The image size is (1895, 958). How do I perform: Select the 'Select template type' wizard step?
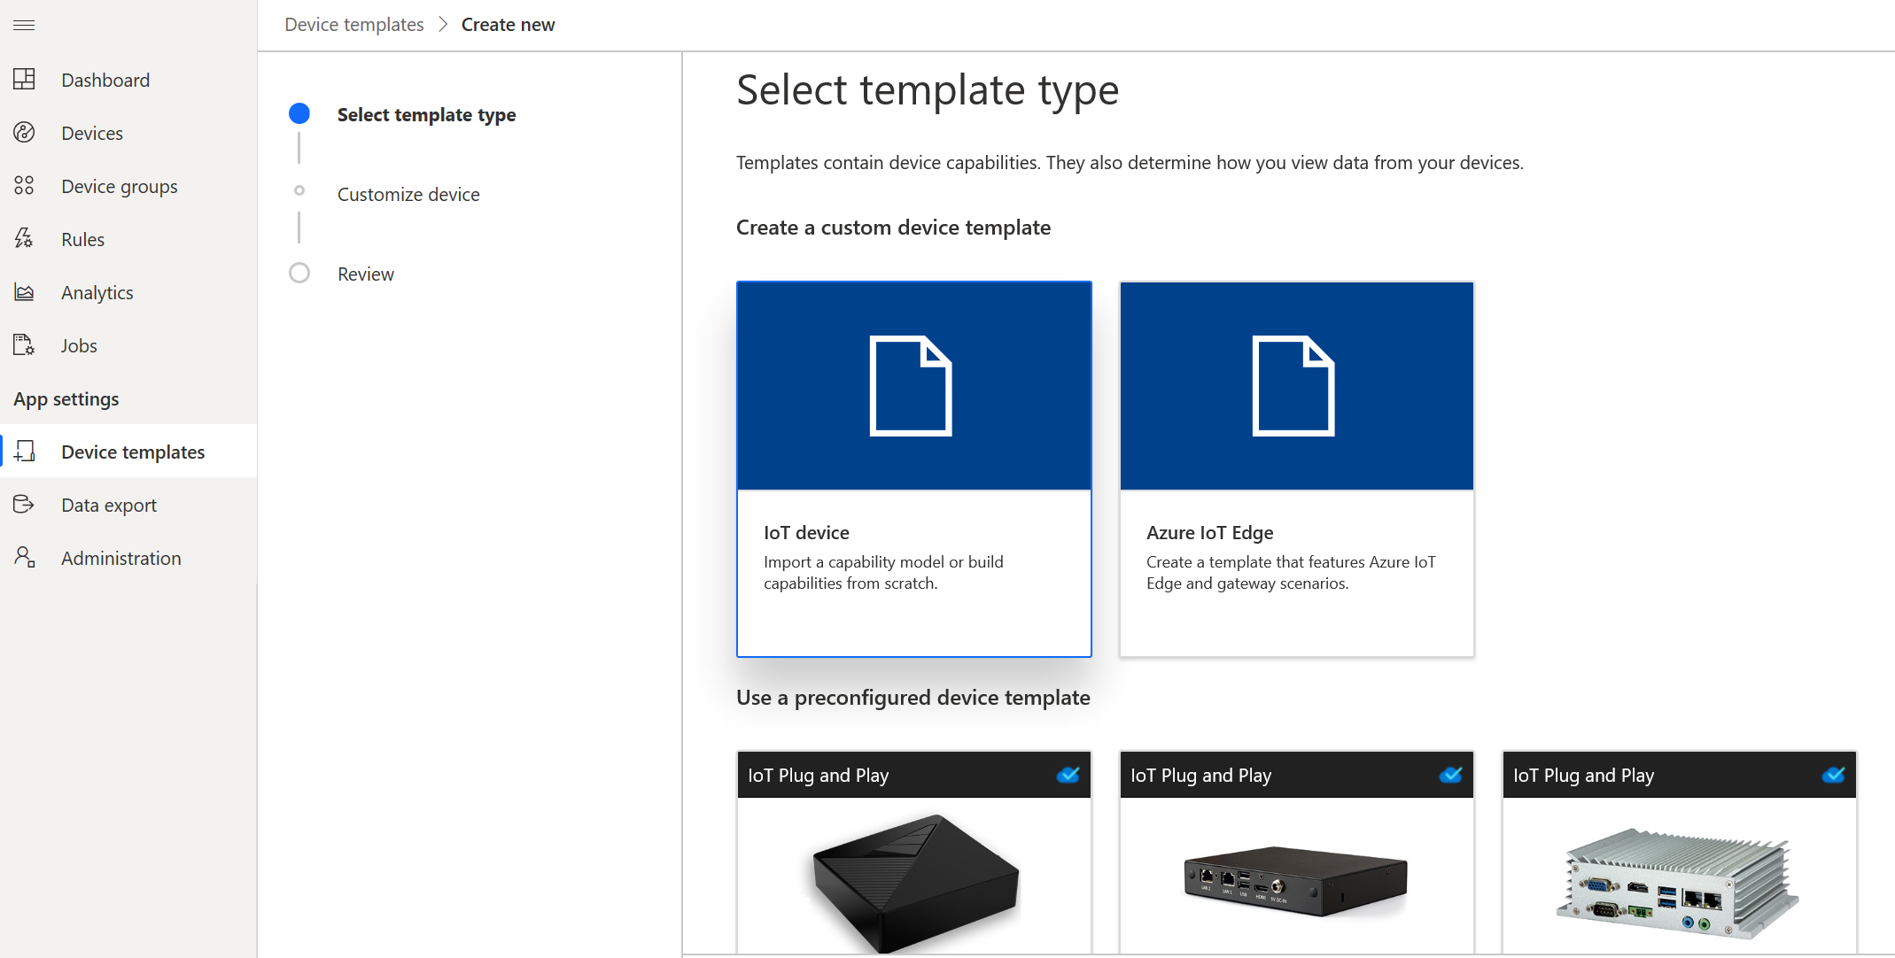[426, 114]
